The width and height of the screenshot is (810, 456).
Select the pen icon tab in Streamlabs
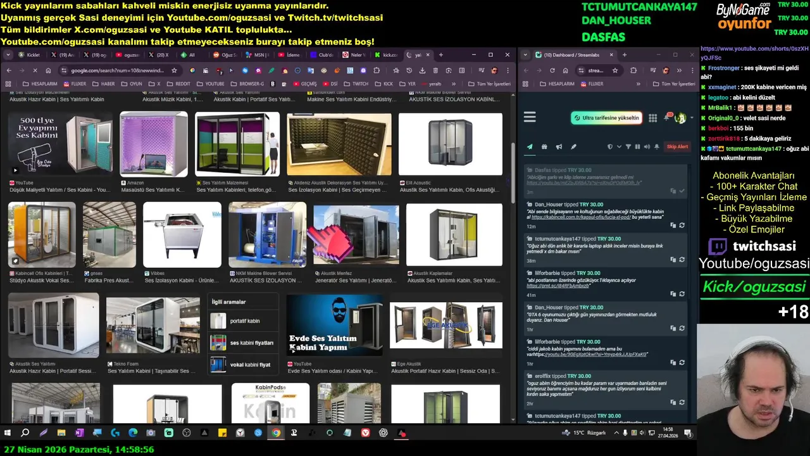[573, 146]
